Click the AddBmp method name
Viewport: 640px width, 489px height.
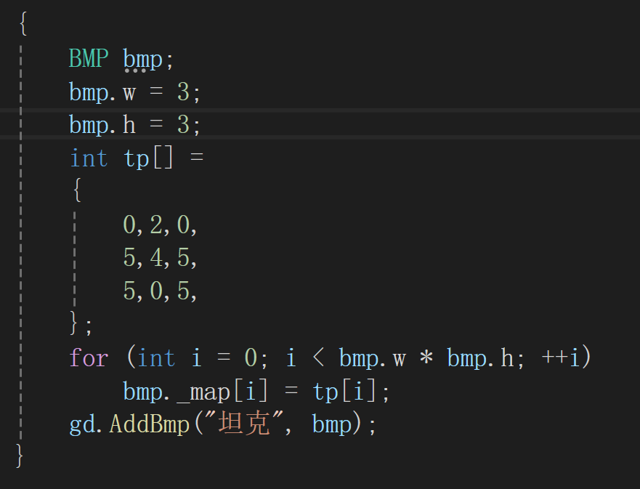150,424
